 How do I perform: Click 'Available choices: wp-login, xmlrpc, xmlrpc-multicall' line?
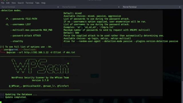click(97, 38)
